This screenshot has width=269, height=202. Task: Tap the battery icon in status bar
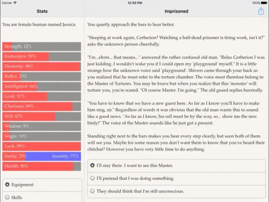[x=264, y=3]
